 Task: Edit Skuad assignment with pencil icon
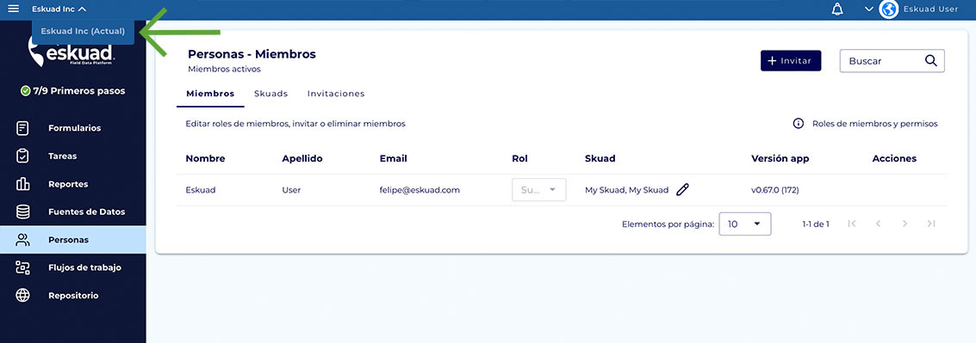(682, 190)
